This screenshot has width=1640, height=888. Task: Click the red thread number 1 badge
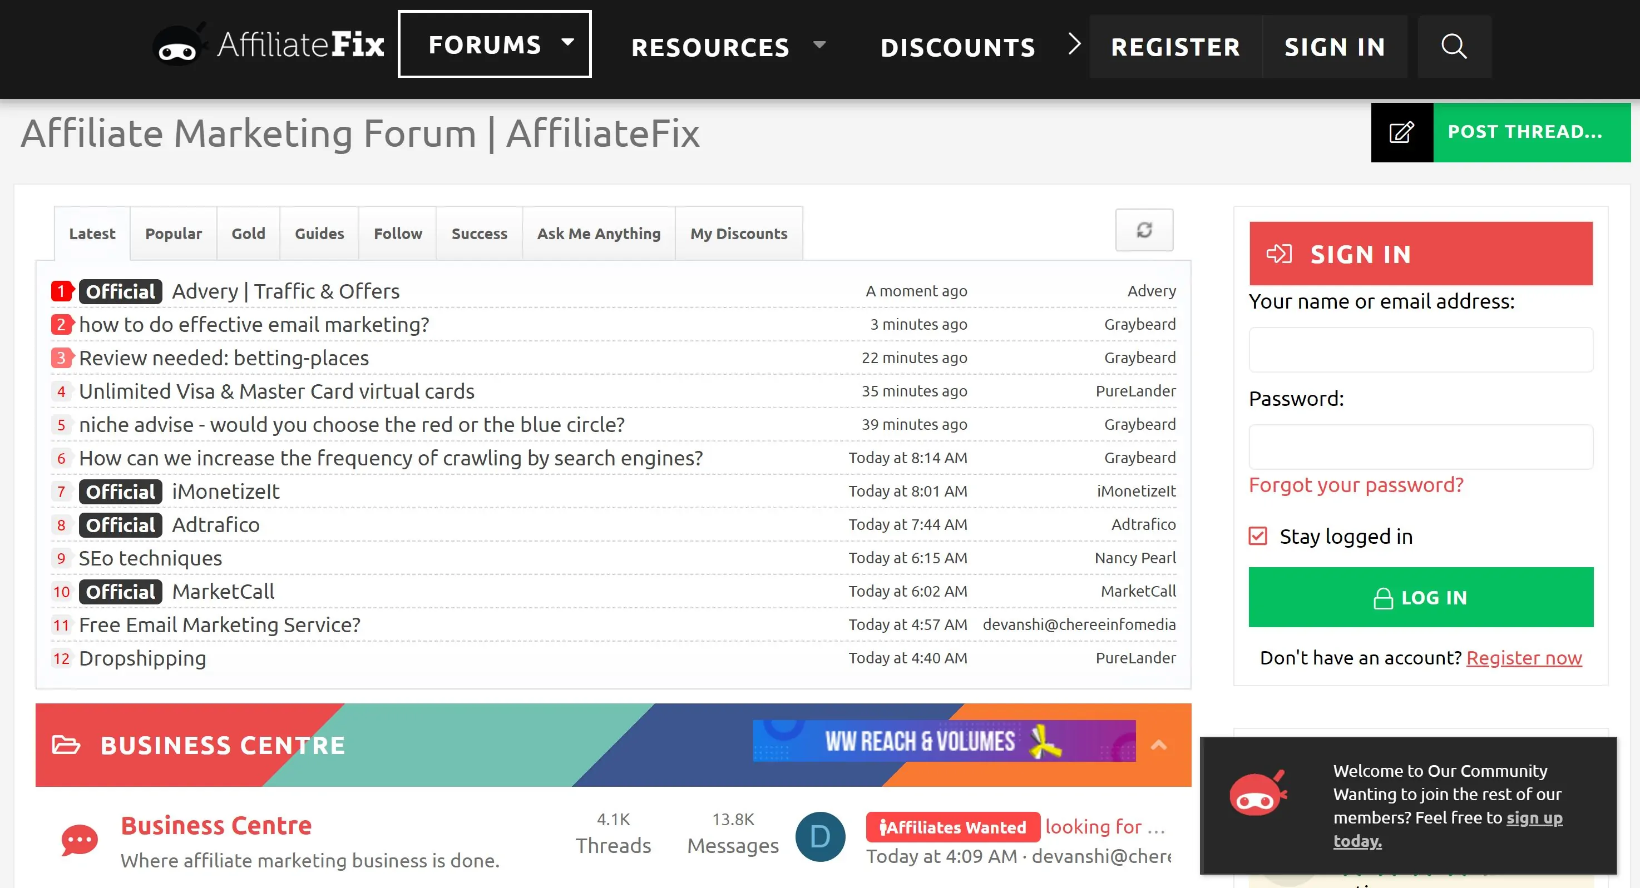point(61,291)
